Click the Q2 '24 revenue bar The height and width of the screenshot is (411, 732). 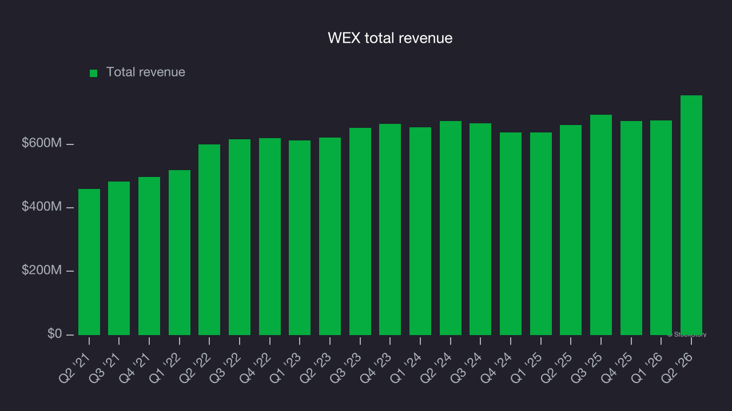451,228
